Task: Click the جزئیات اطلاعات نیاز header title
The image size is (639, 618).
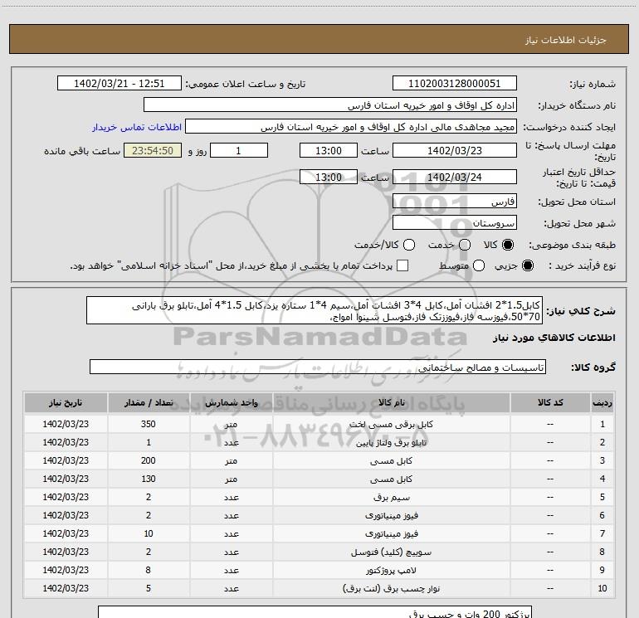Action: pos(566,40)
